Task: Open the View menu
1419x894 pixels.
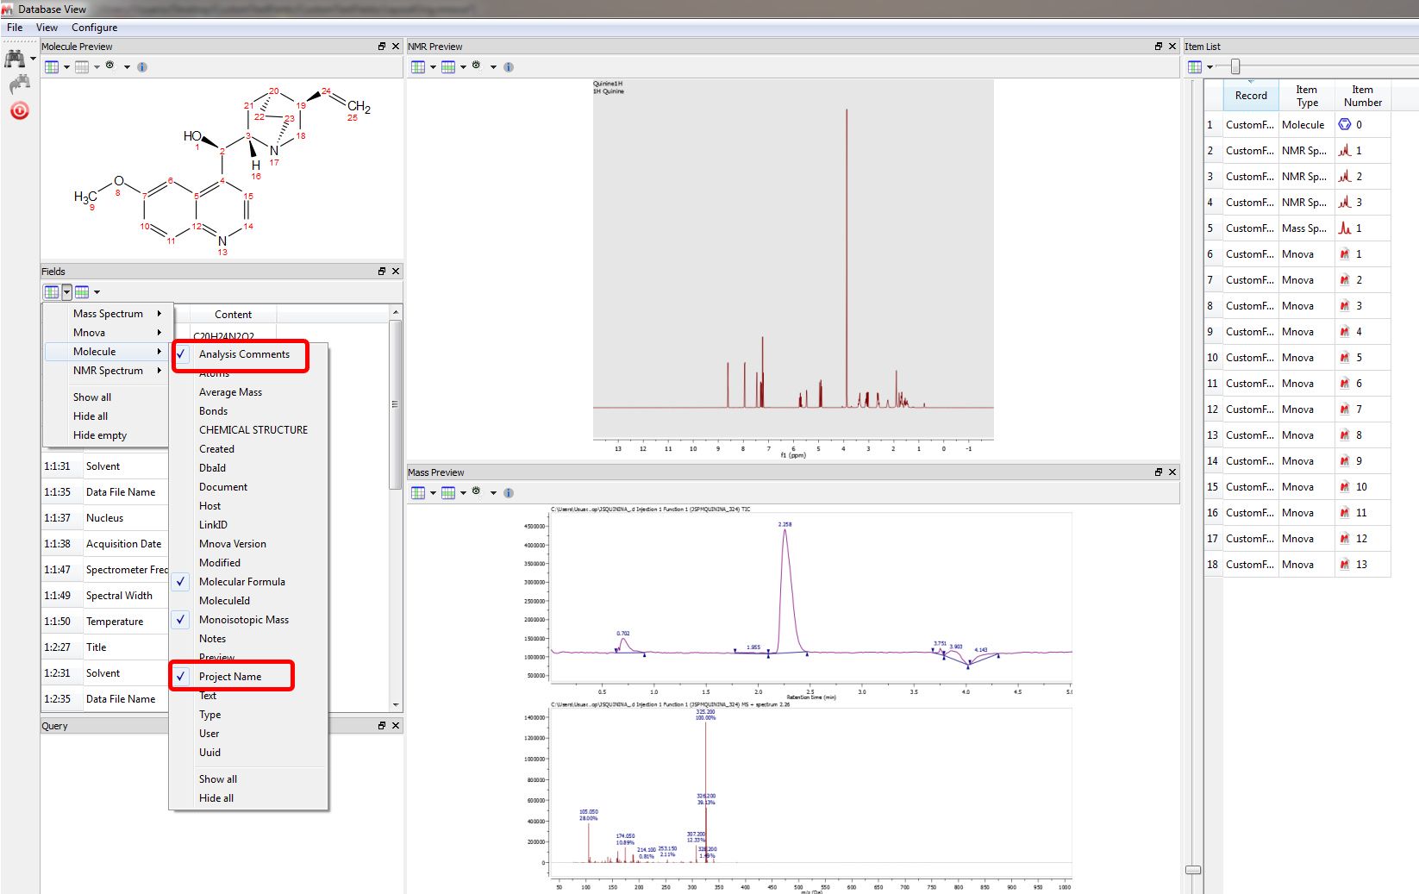Action: [x=47, y=28]
